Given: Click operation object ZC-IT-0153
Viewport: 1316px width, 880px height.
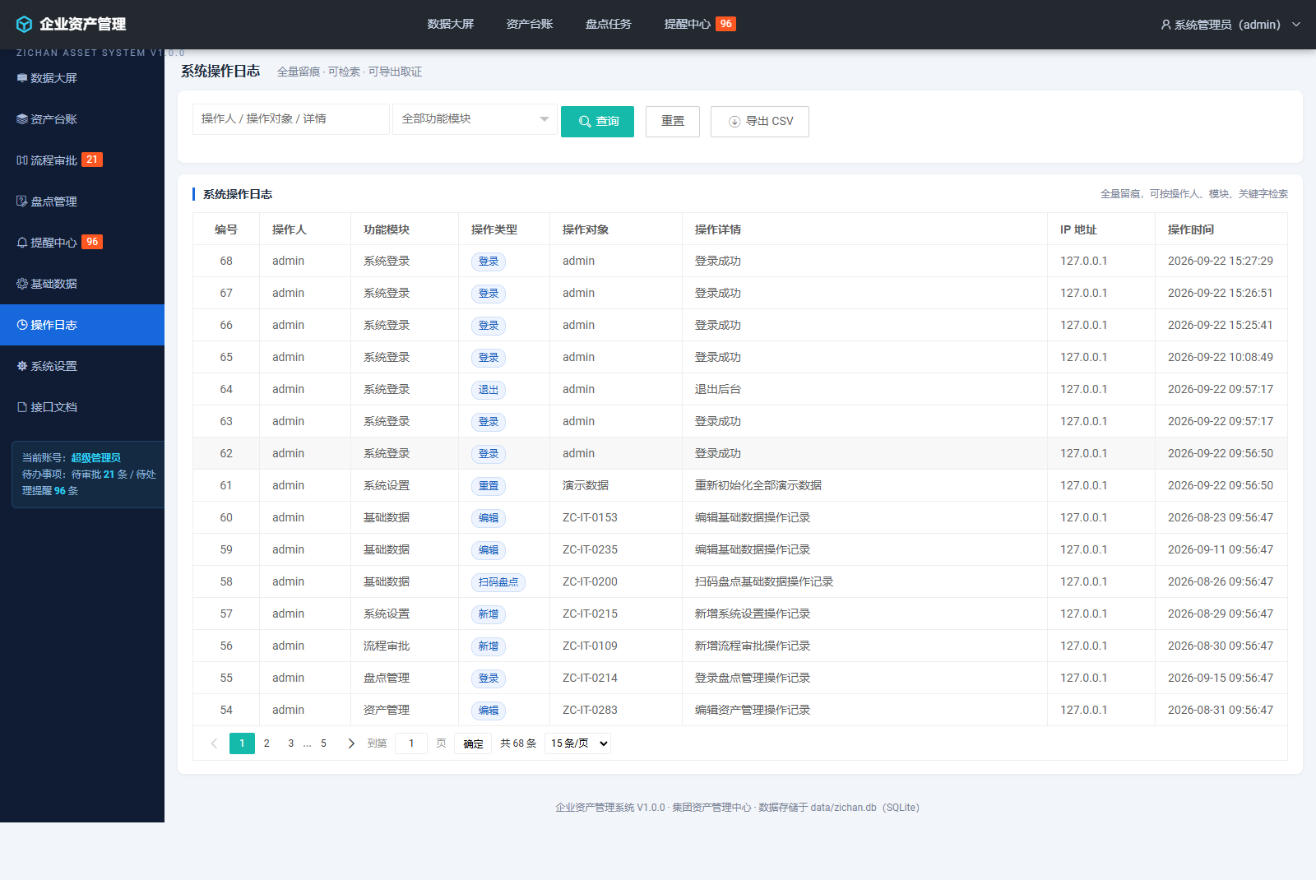Looking at the screenshot, I should [590, 517].
